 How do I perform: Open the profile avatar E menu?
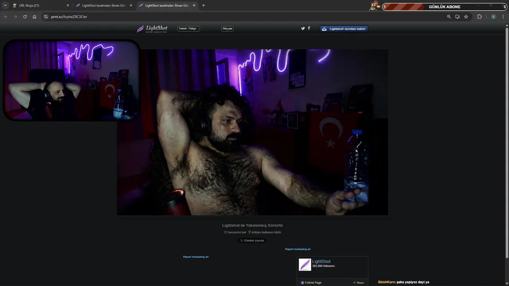[493, 17]
